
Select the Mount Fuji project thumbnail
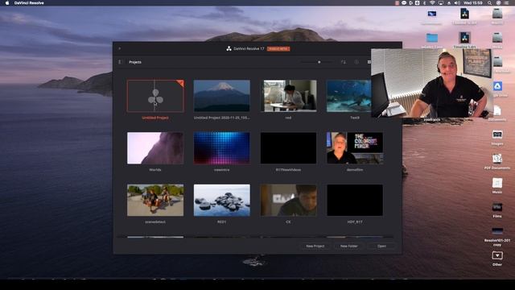pyautogui.click(x=222, y=96)
